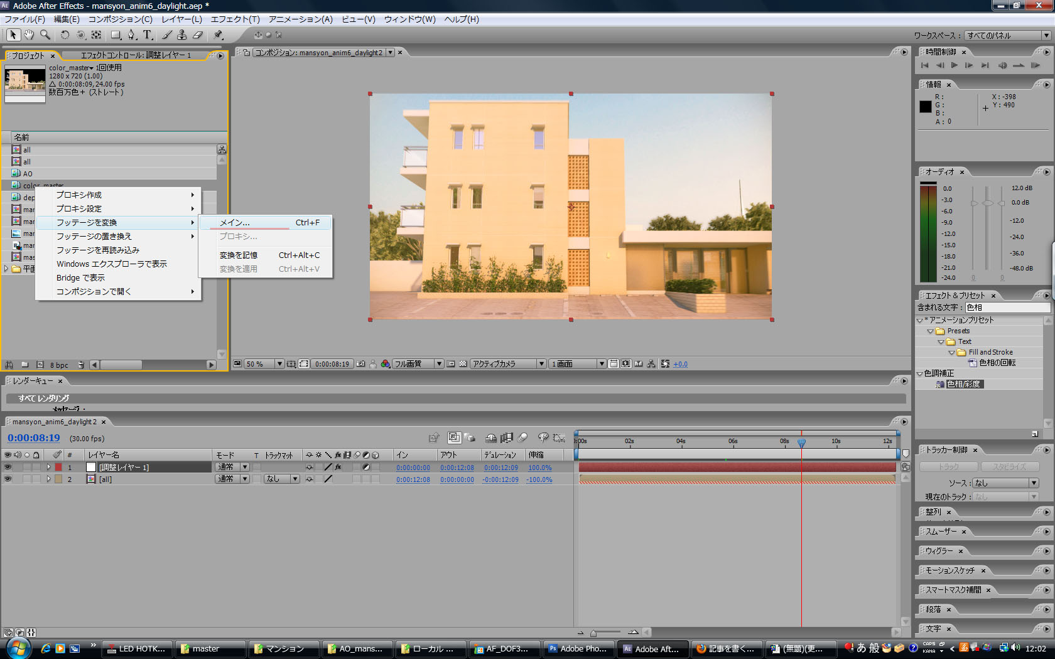Select the Pan Behind anchor tool

tap(96, 35)
